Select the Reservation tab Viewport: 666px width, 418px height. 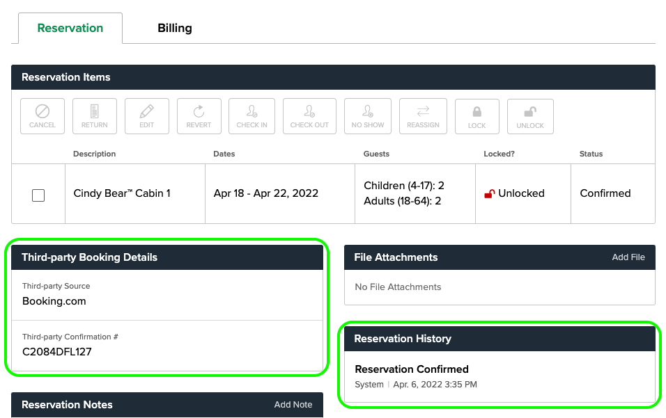[x=70, y=28]
